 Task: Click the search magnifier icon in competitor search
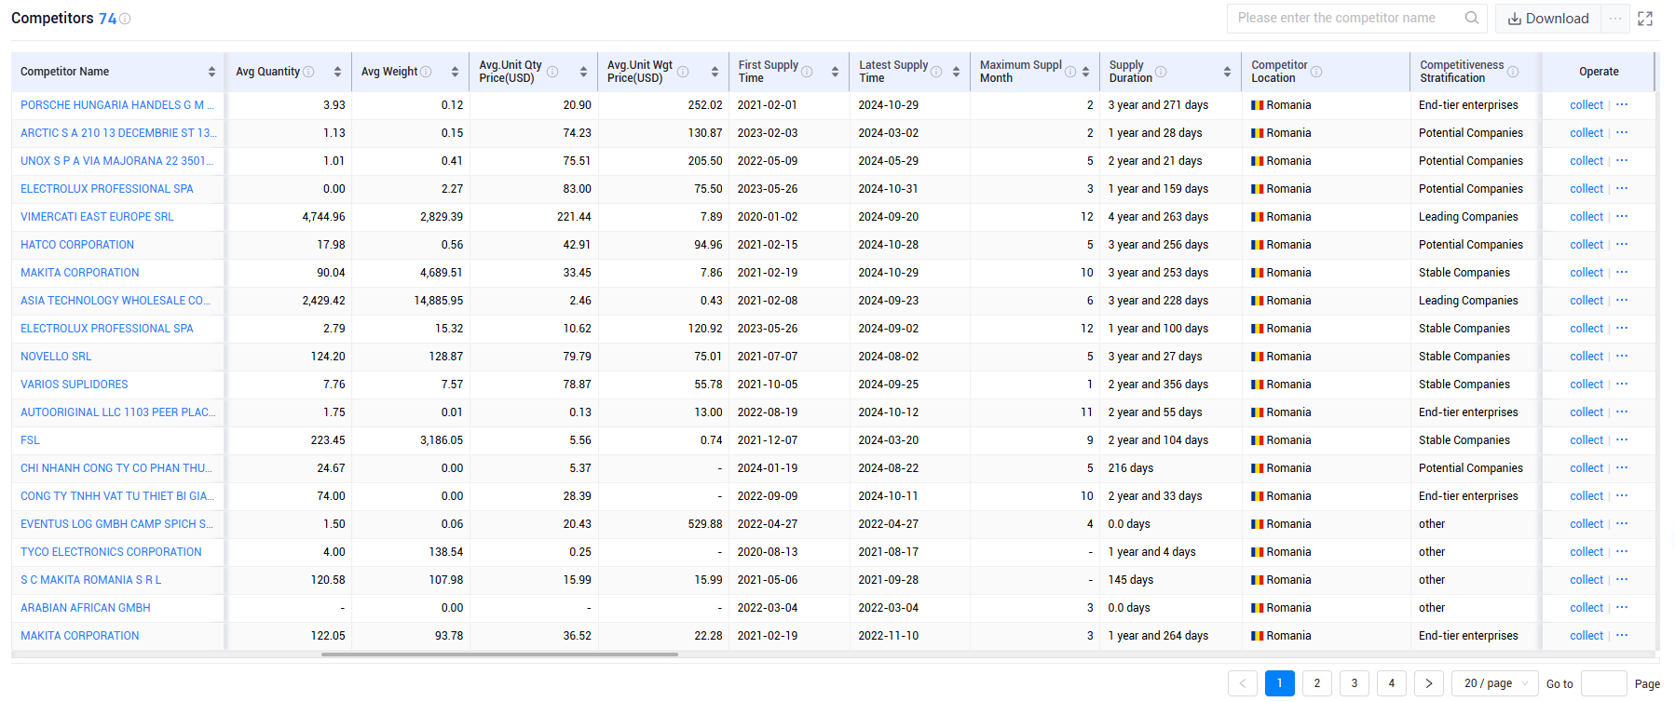point(1472,18)
